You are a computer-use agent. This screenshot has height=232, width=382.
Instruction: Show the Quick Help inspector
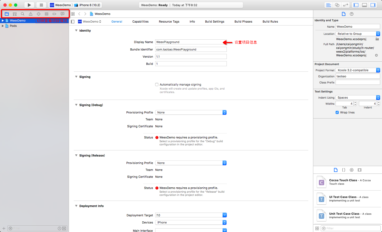[352, 14]
